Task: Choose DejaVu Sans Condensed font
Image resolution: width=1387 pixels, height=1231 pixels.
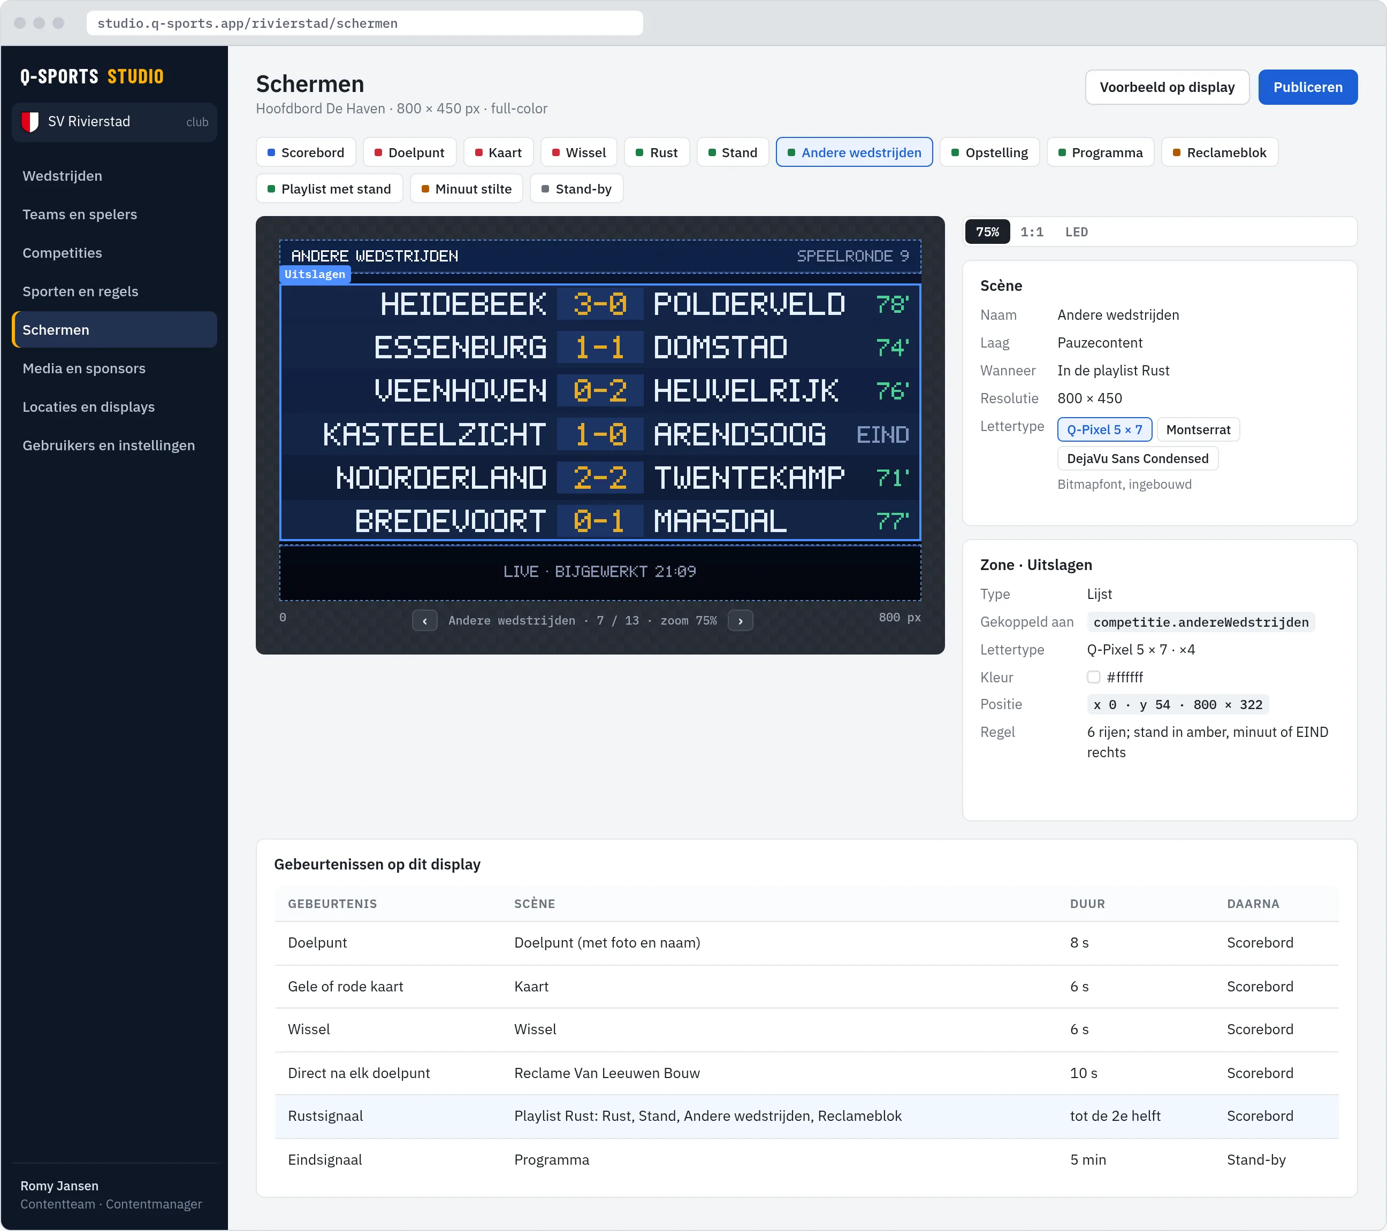Action: point(1138,458)
